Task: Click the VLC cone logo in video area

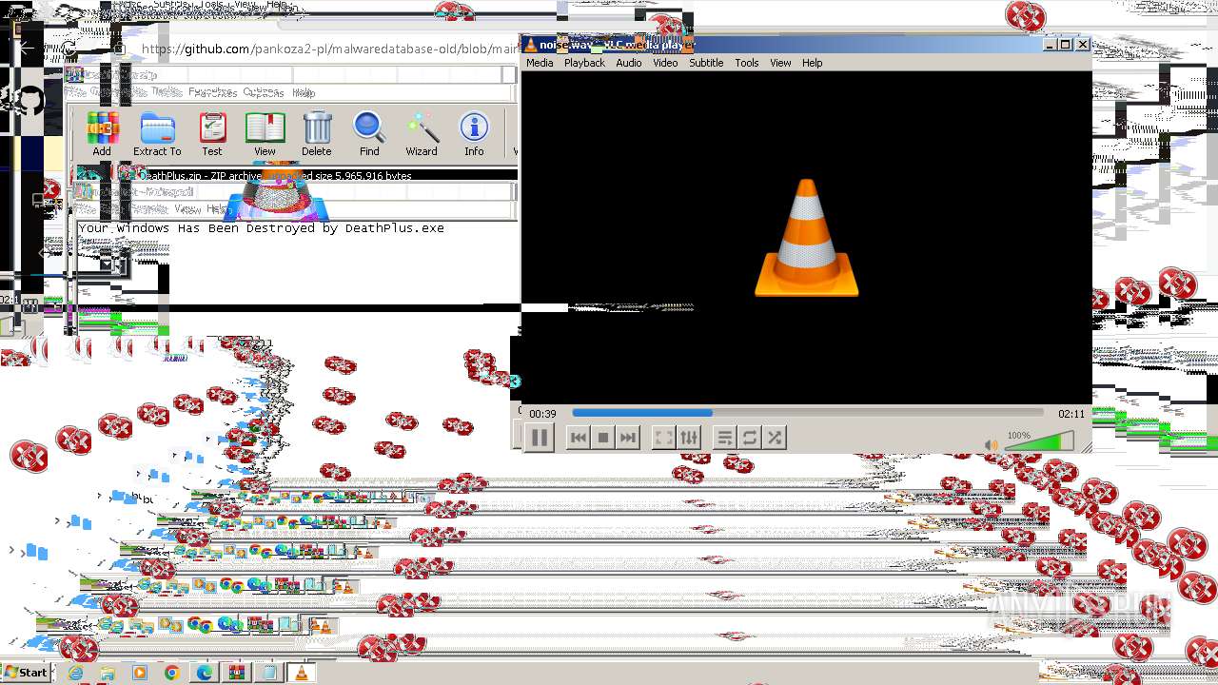Action: click(x=807, y=238)
